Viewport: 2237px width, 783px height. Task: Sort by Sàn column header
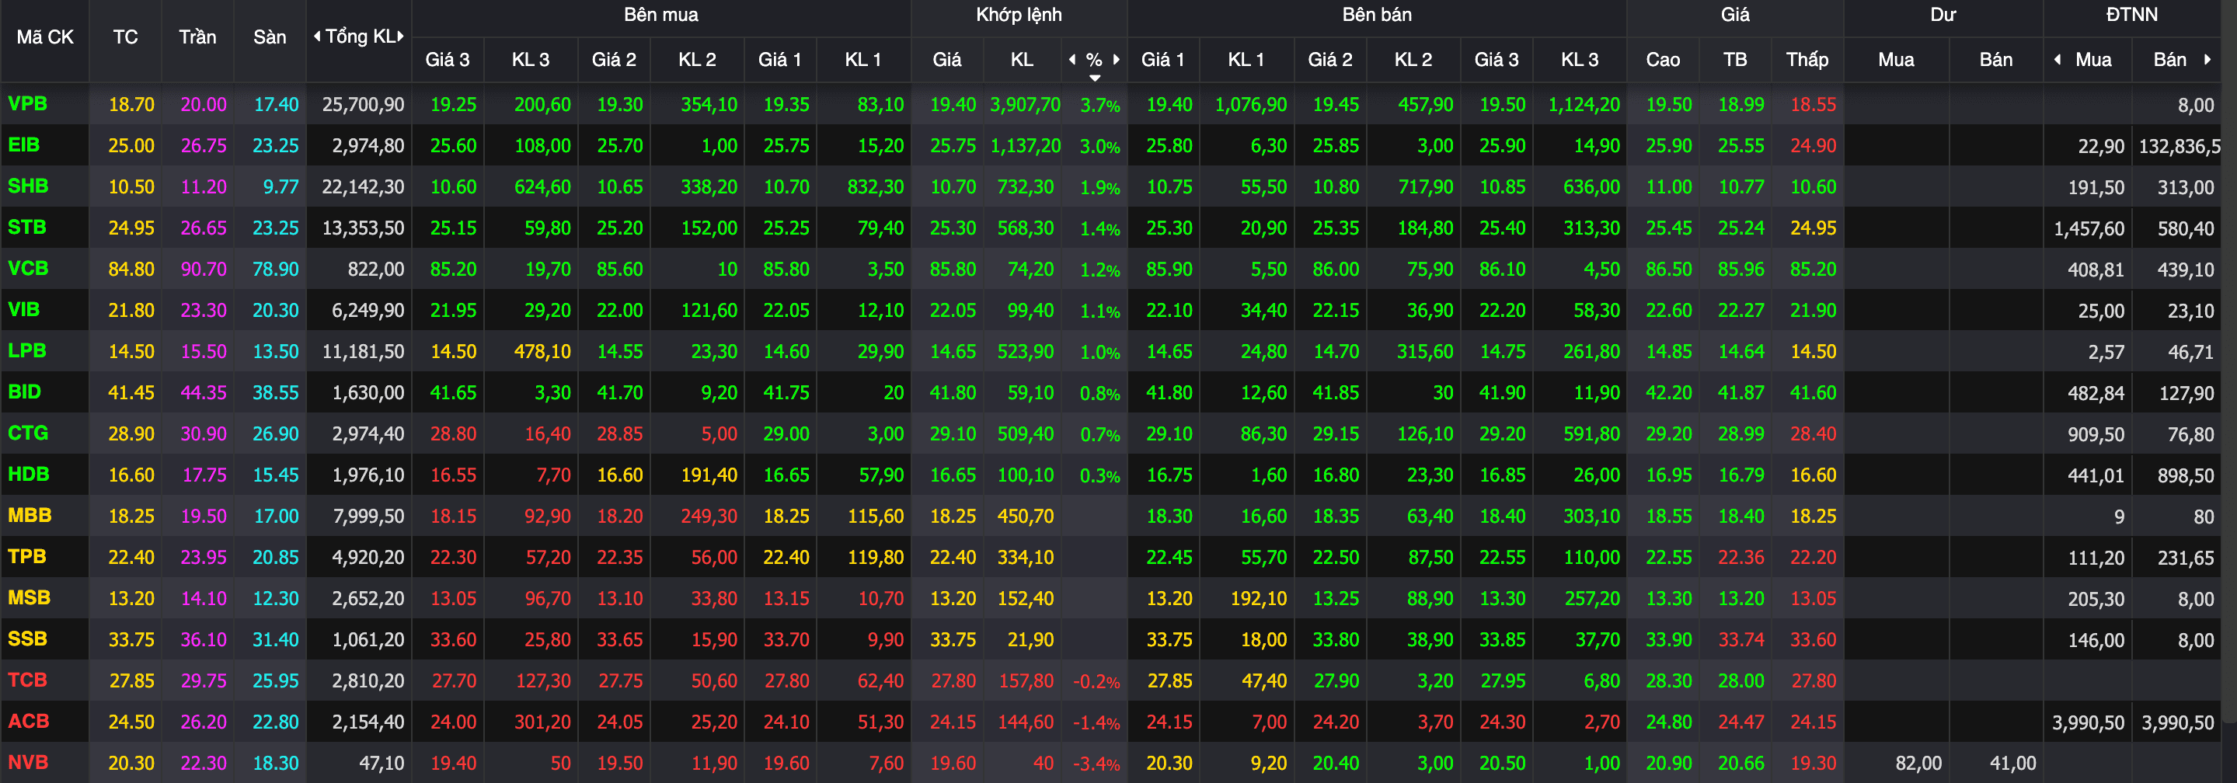[270, 37]
